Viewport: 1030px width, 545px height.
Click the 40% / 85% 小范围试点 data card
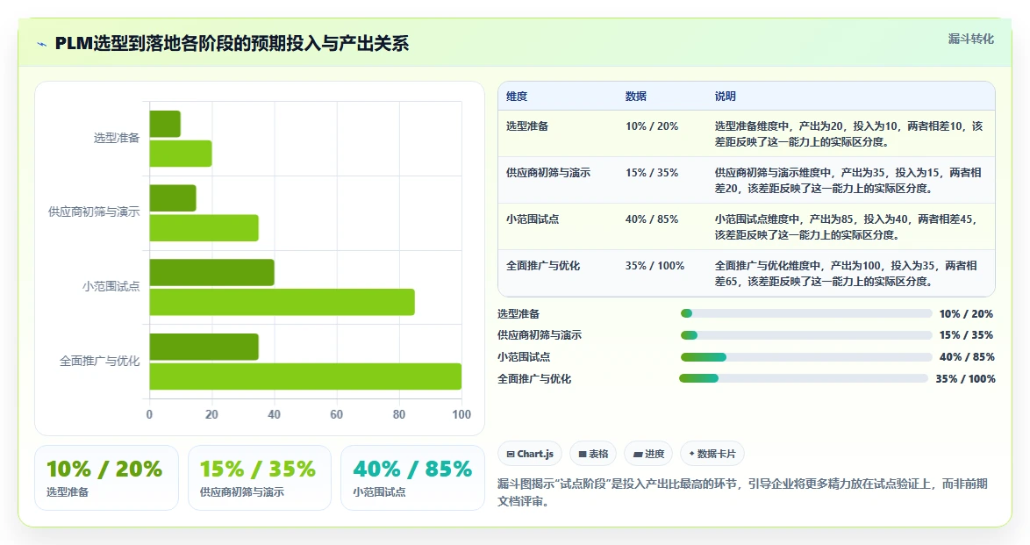coord(412,478)
